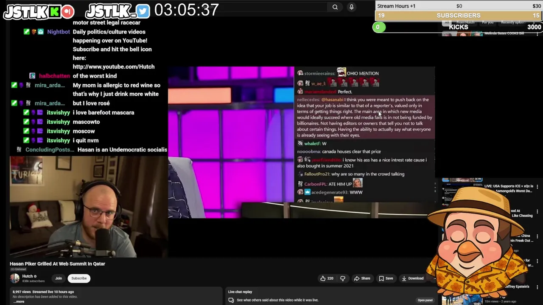Click the penguin mascot with straw hat

(x=477, y=241)
